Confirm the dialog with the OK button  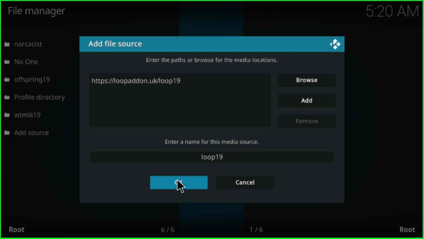coord(178,183)
